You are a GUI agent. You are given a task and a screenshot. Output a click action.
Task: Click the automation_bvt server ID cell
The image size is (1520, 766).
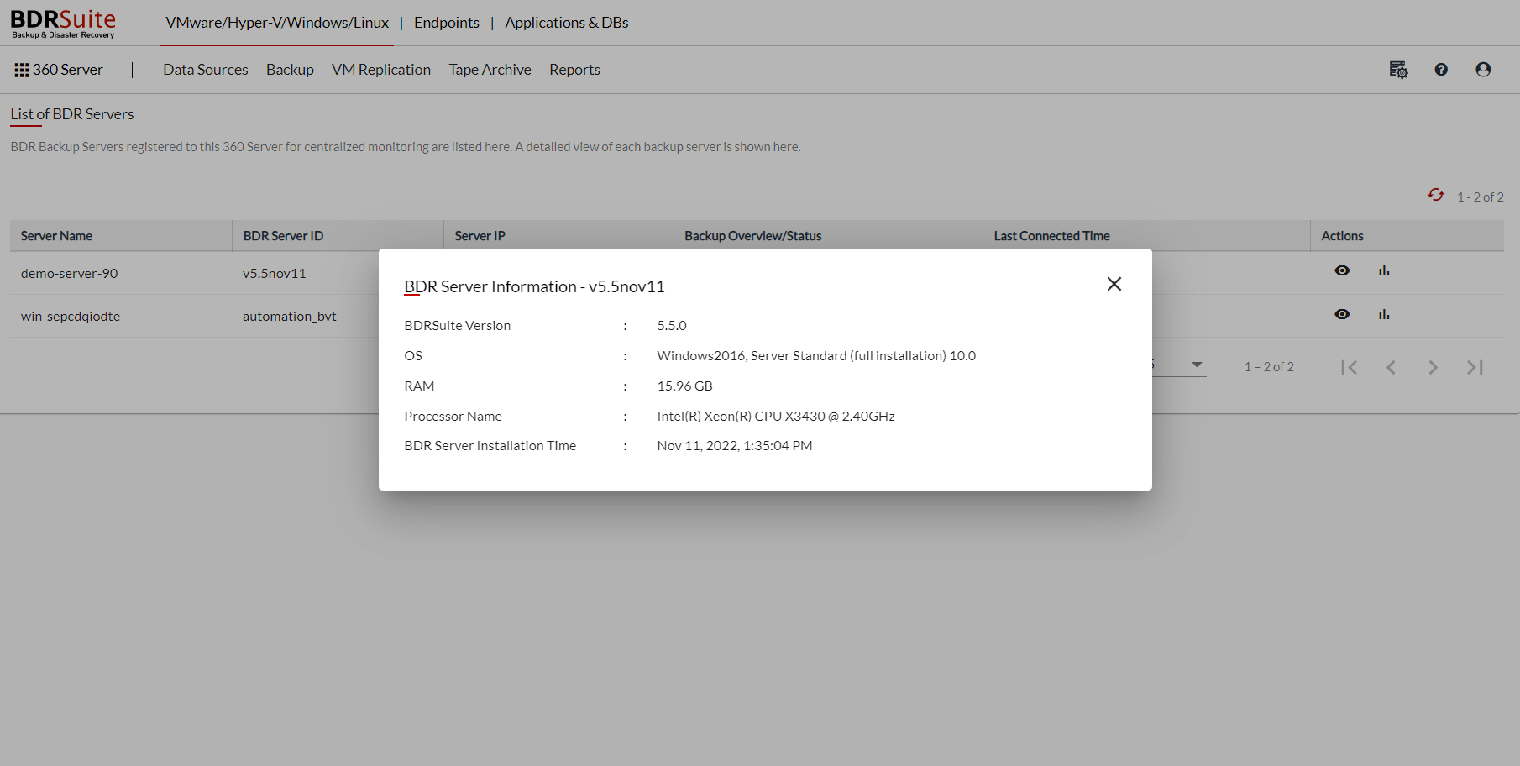(x=290, y=316)
